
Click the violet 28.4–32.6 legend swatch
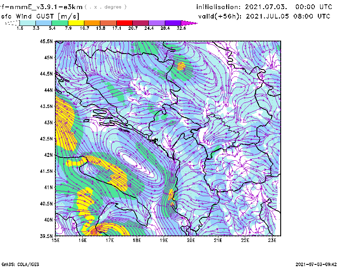click(x=173, y=23)
